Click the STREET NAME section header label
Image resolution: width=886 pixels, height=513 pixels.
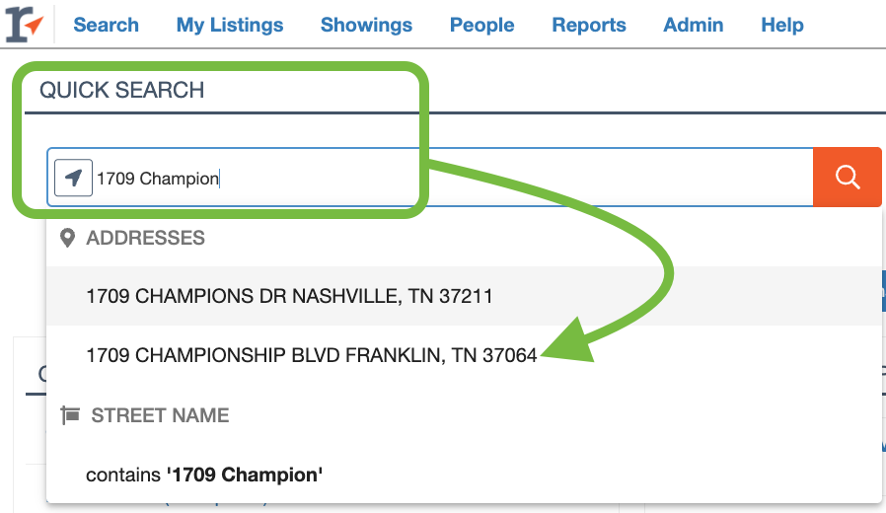click(160, 415)
